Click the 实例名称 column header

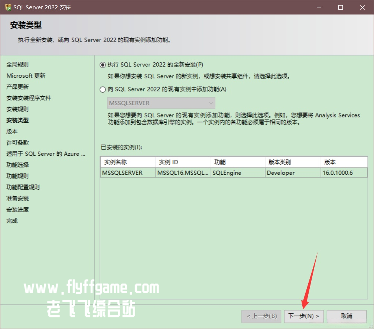tap(128, 162)
